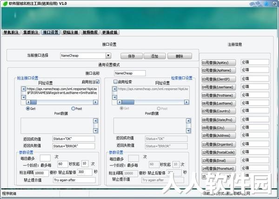Viewport: 279px width, 199px height.
Task: Click the 04号替换(UserName) button
Action: tap(219, 87)
